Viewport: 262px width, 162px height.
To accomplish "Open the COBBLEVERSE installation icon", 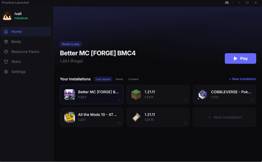I will pos(203,95).
